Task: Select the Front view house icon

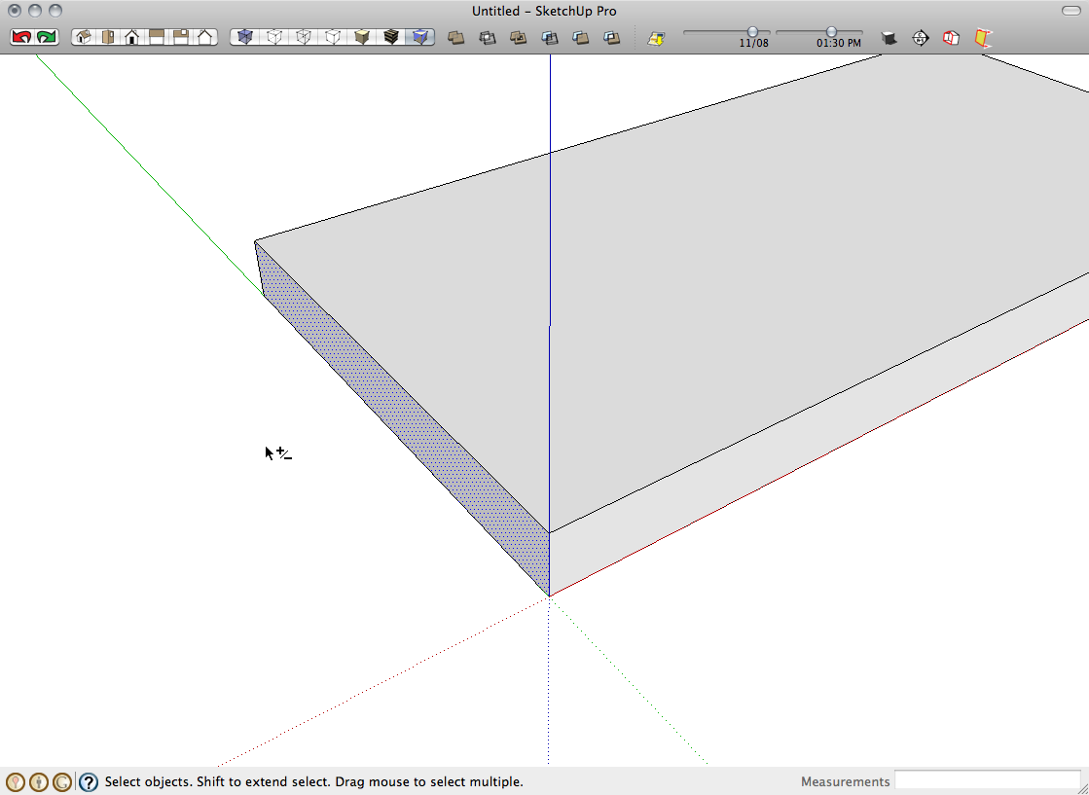Action: point(132,37)
